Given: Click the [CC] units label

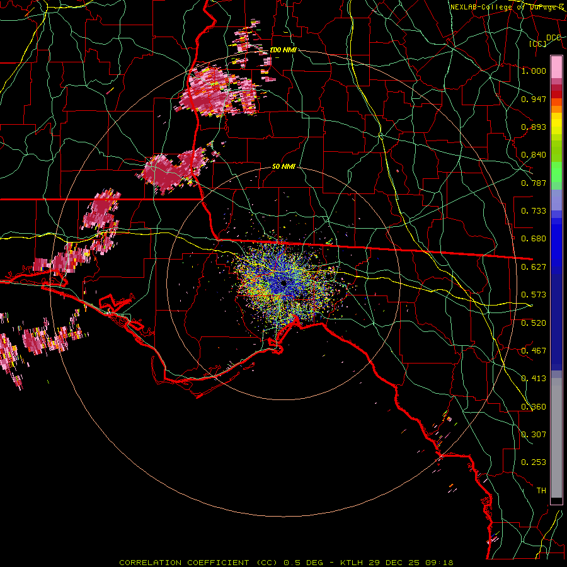Looking at the screenshot, I should pos(538,44).
